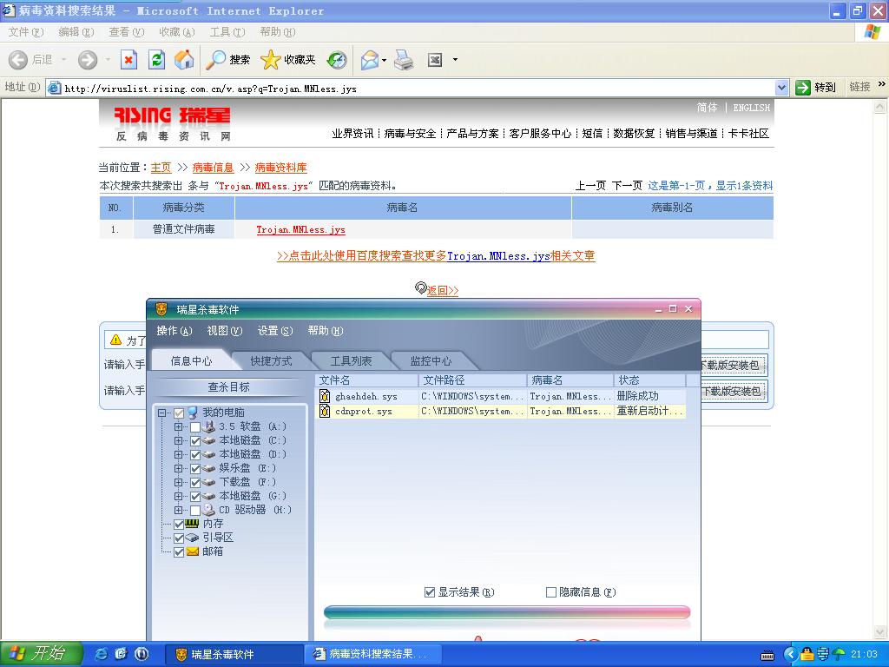Viewport: 889px width, 667px height.
Task: Open the Mail button dropdown arrow
Action: (x=385, y=60)
